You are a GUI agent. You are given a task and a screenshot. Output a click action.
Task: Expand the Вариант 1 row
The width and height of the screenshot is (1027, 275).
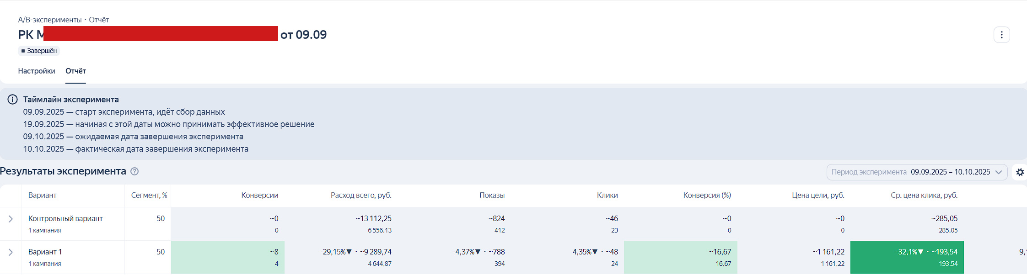[x=11, y=253]
